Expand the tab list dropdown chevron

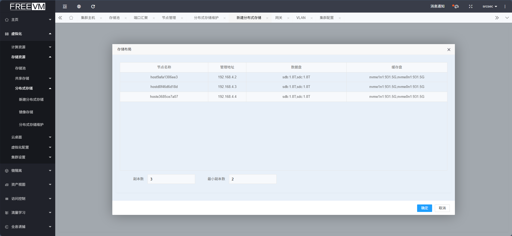[507, 18]
